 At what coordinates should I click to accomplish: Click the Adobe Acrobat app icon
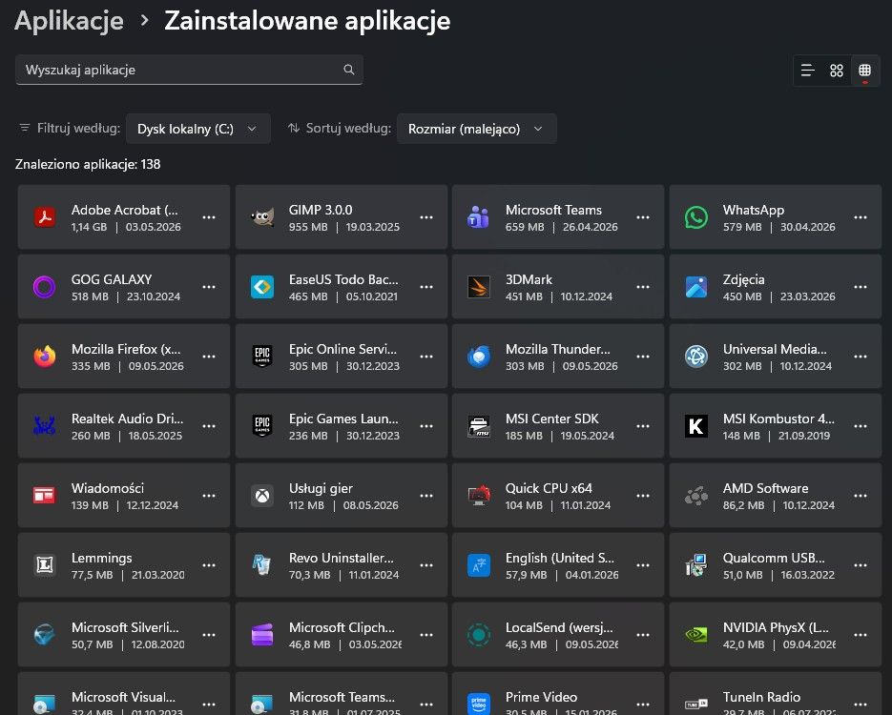45,217
